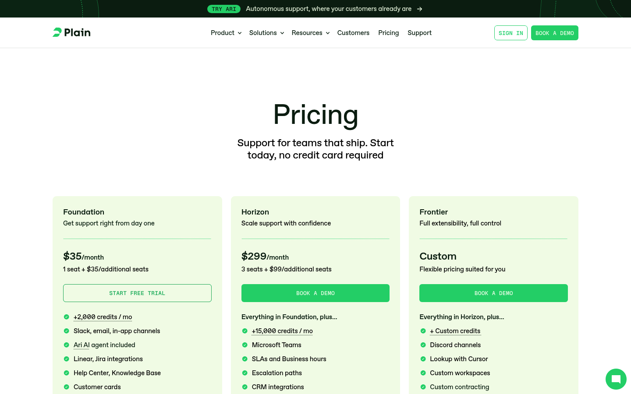Click 'Everything in Foundation, plus...' text
The image size is (631, 394).
289,317
